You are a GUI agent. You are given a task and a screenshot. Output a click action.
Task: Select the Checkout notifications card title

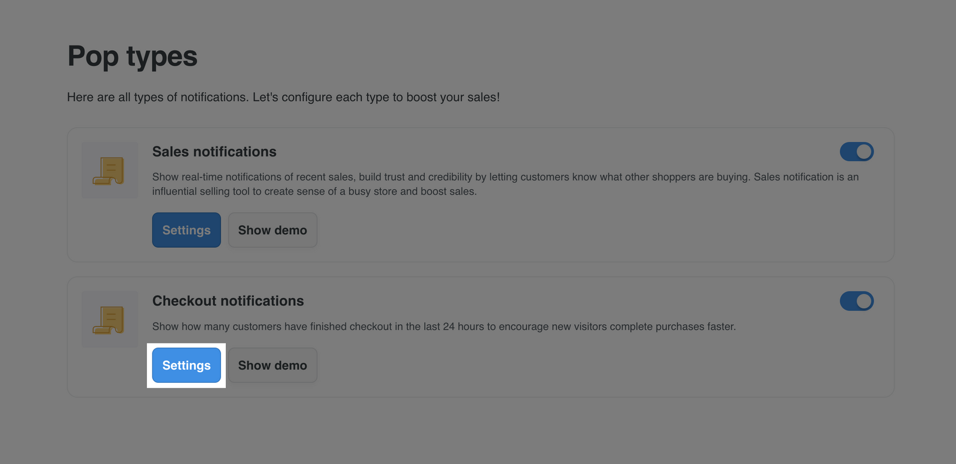(228, 301)
